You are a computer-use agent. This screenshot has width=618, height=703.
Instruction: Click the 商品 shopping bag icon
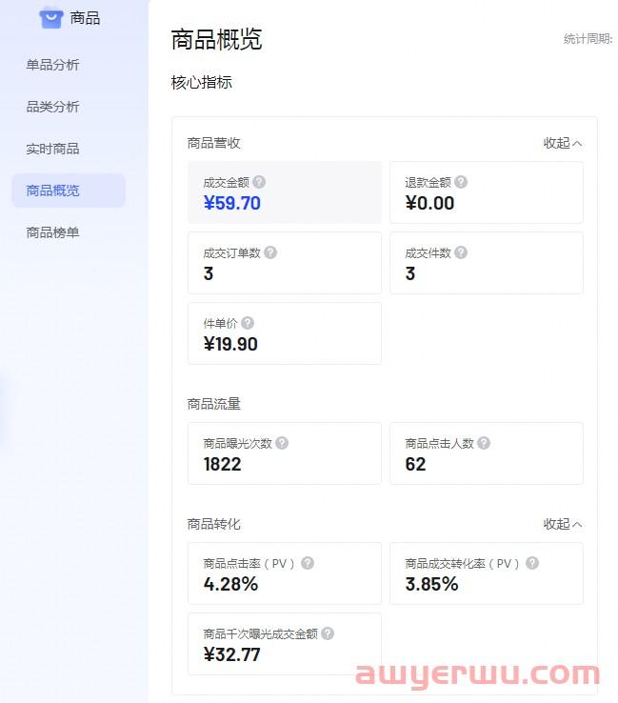click(51, 18)
